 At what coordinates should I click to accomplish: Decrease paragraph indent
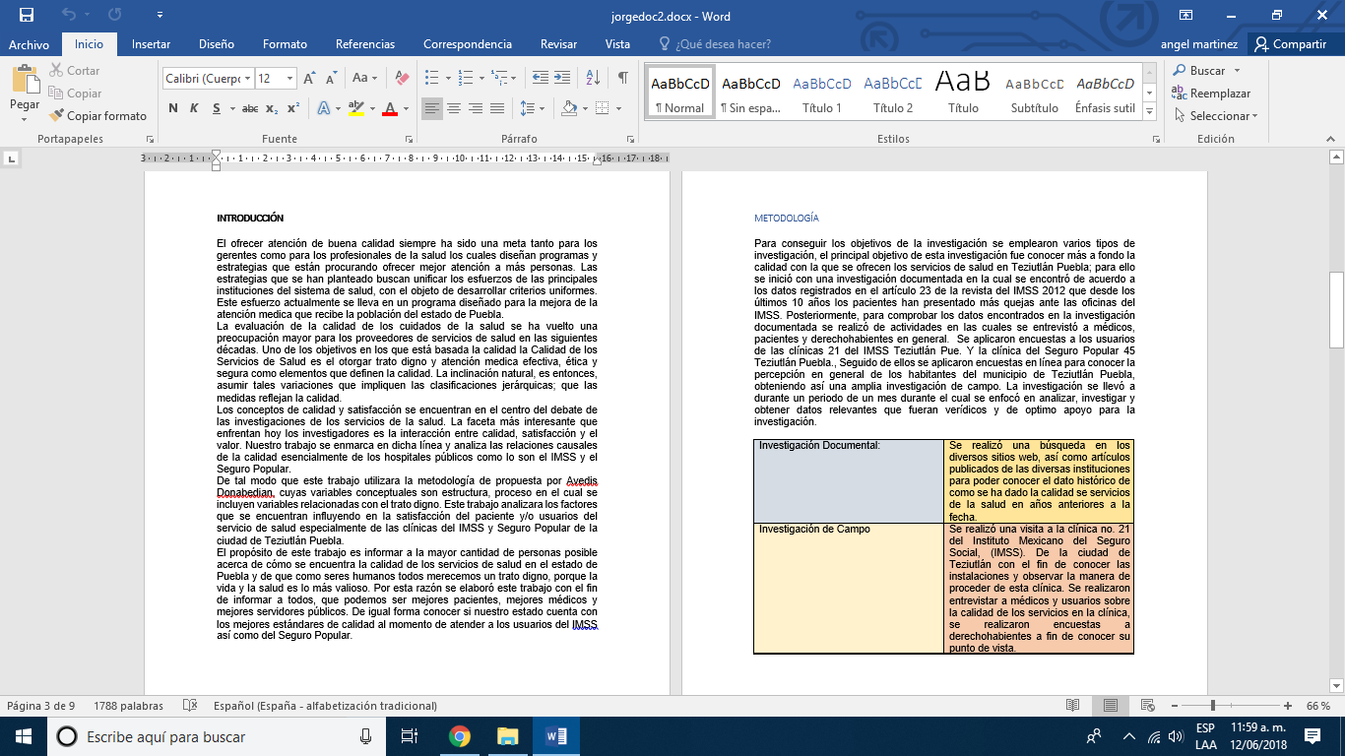point(539,78)
